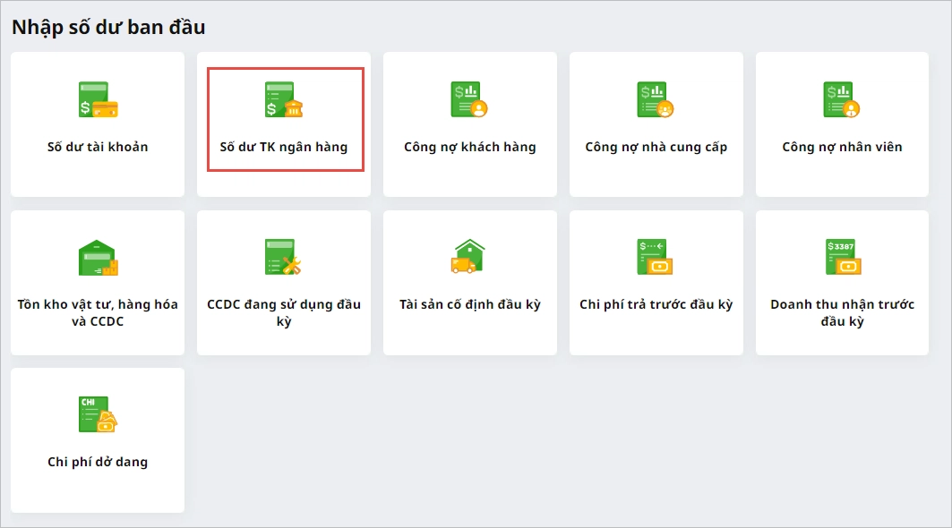Screen dimensions: 952x528
Task: Click the Chi phí trả trước icon
Action: coord(656,258)
